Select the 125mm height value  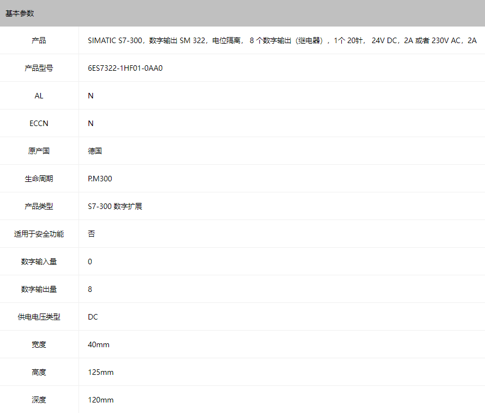(x=101, y=372)
